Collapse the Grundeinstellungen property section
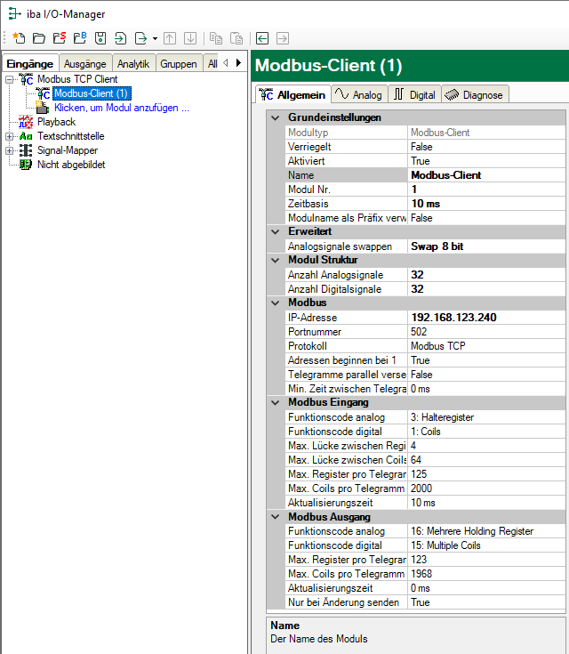Viewport: 569px width, 654px height. pyautogui.click(x=275, y=117)
